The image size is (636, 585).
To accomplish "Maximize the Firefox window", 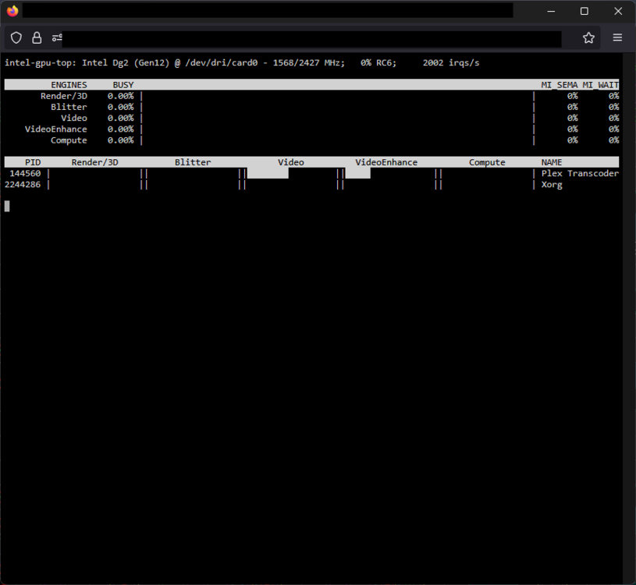I will tap(584, 12).
